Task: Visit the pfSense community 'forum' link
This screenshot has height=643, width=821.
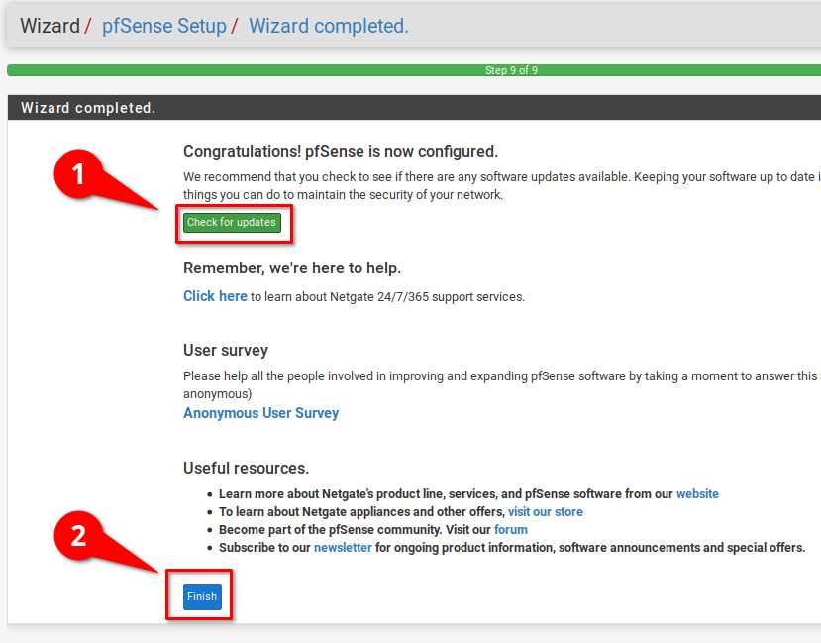Action: 511,530
